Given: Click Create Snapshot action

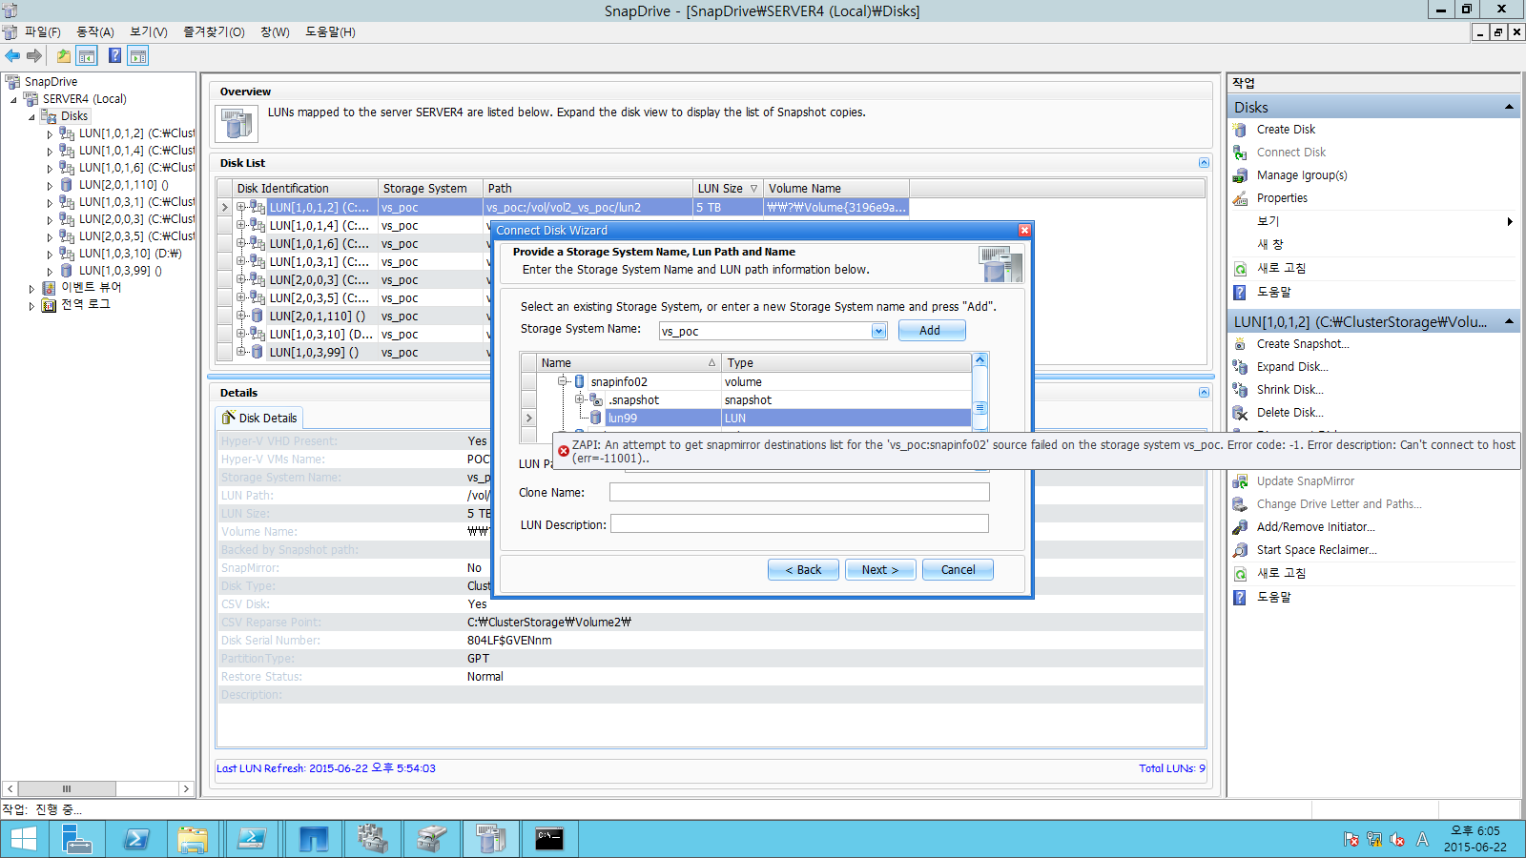Looking at the screenshot, I should 1302,344.
